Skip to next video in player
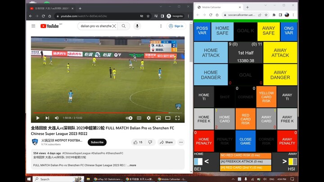Viewport: 324px width, 182px height. [x=47, y=118]
